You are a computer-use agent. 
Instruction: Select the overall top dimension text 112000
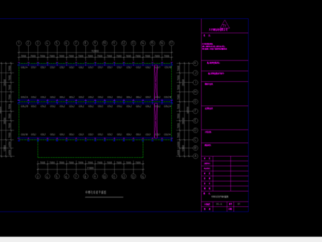95,51
